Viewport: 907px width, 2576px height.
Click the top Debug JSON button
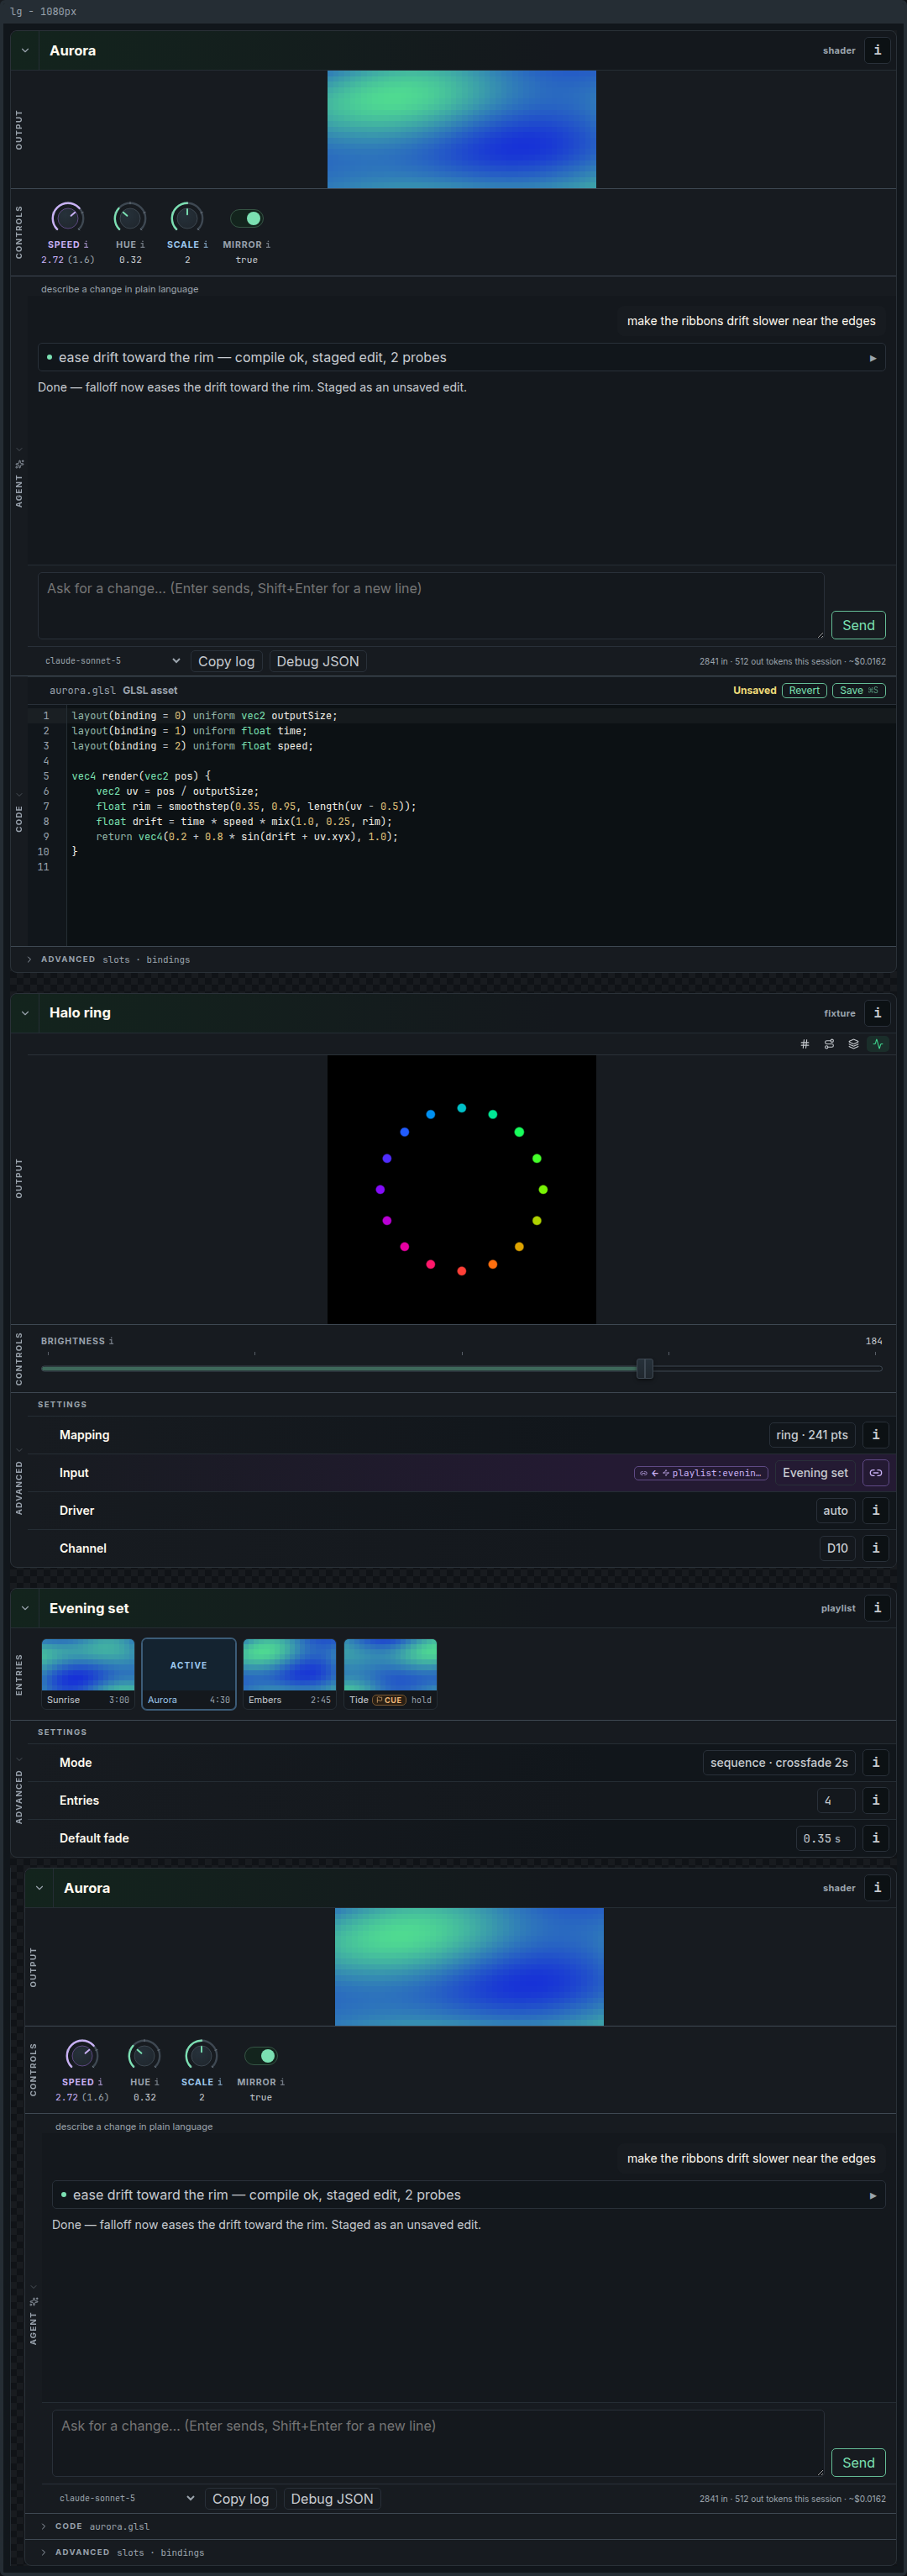318,661
